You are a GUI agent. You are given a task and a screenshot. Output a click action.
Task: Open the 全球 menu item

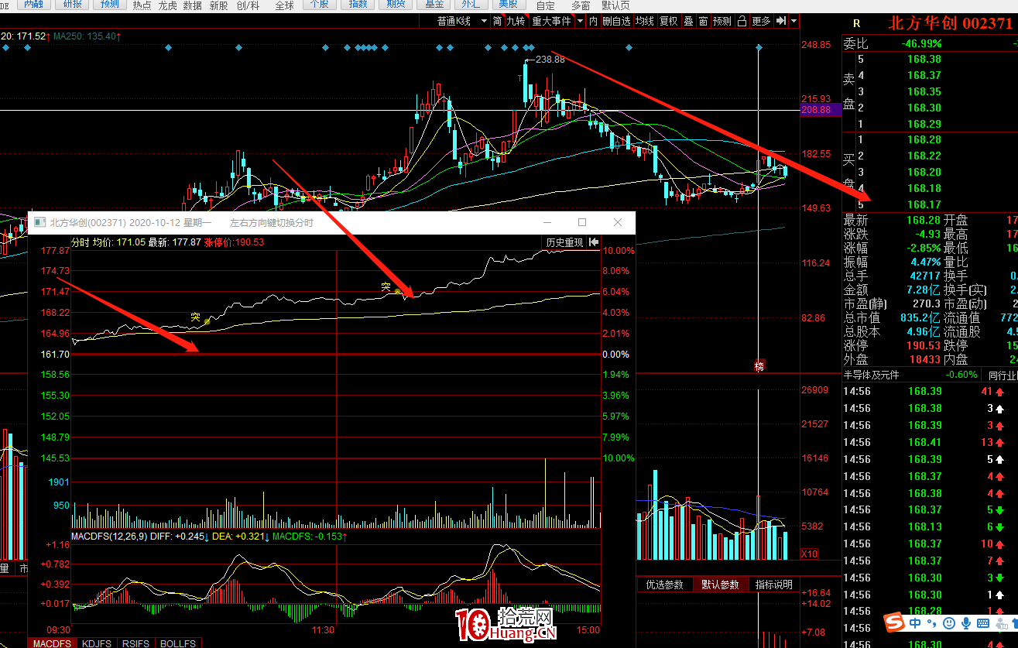285,5
